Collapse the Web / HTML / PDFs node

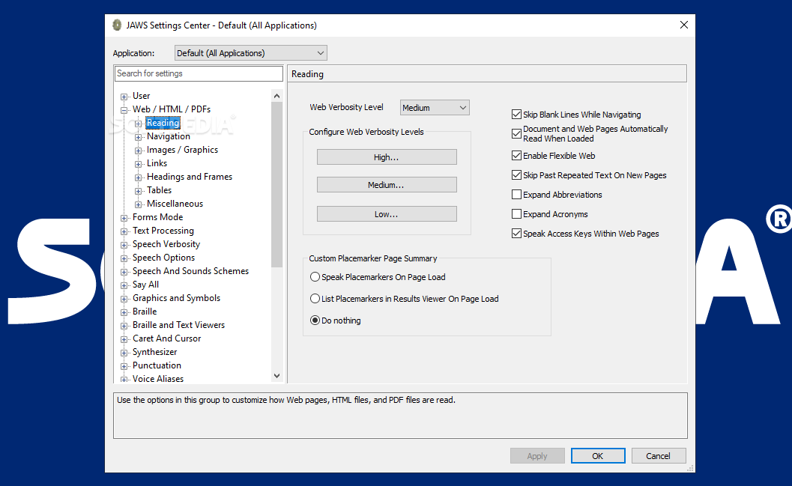[x=124, y=110]
